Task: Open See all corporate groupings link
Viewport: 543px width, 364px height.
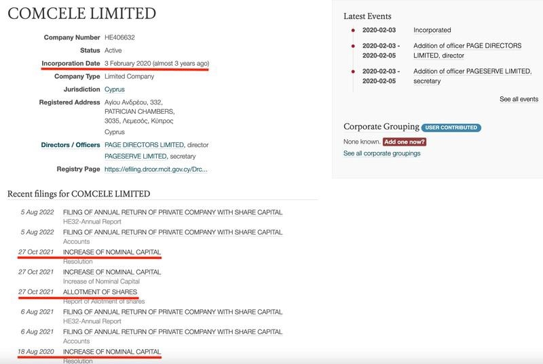Action: 381,153
